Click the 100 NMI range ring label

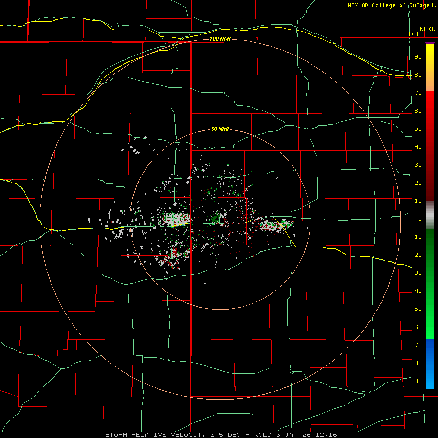(220, 39)
